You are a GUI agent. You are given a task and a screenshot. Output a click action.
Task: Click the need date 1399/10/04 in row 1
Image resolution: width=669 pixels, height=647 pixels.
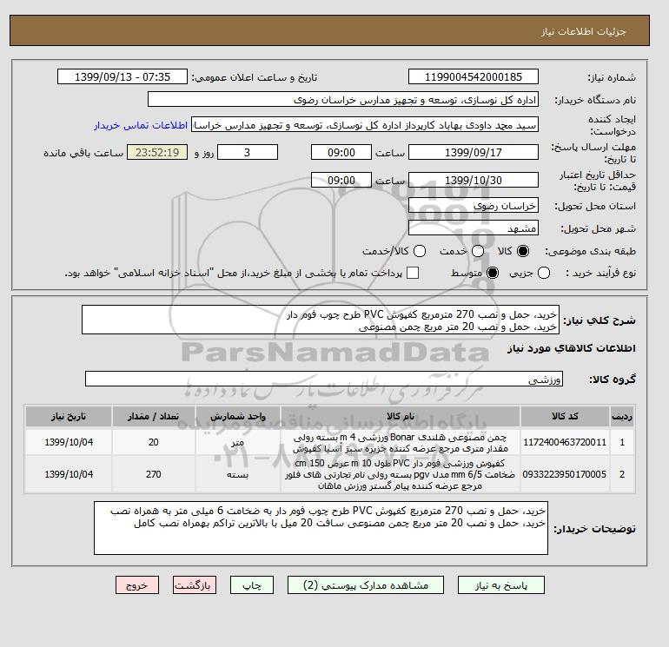69,442
